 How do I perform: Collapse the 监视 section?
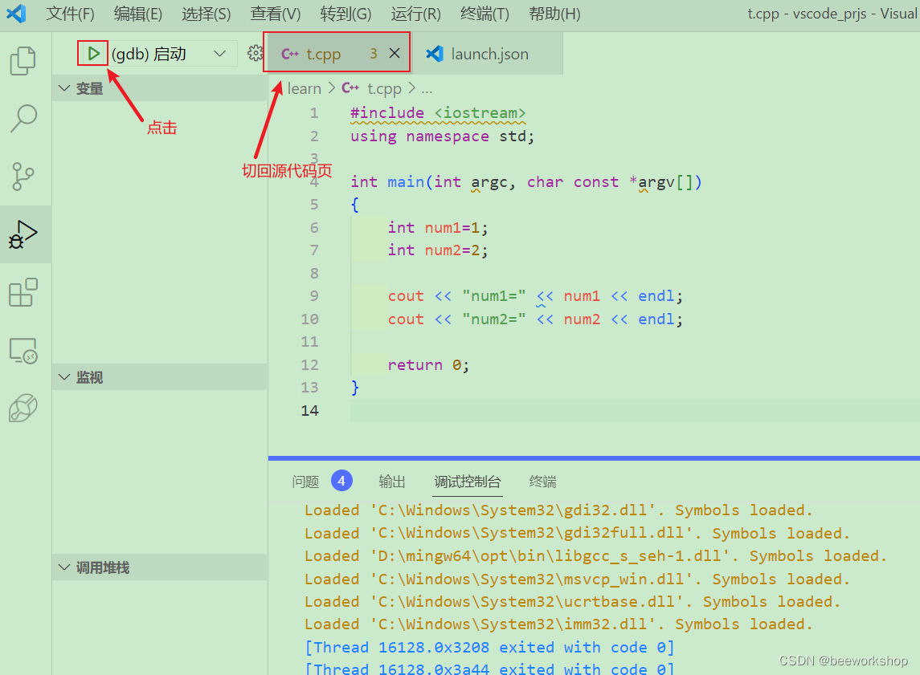tap(159, 377)
